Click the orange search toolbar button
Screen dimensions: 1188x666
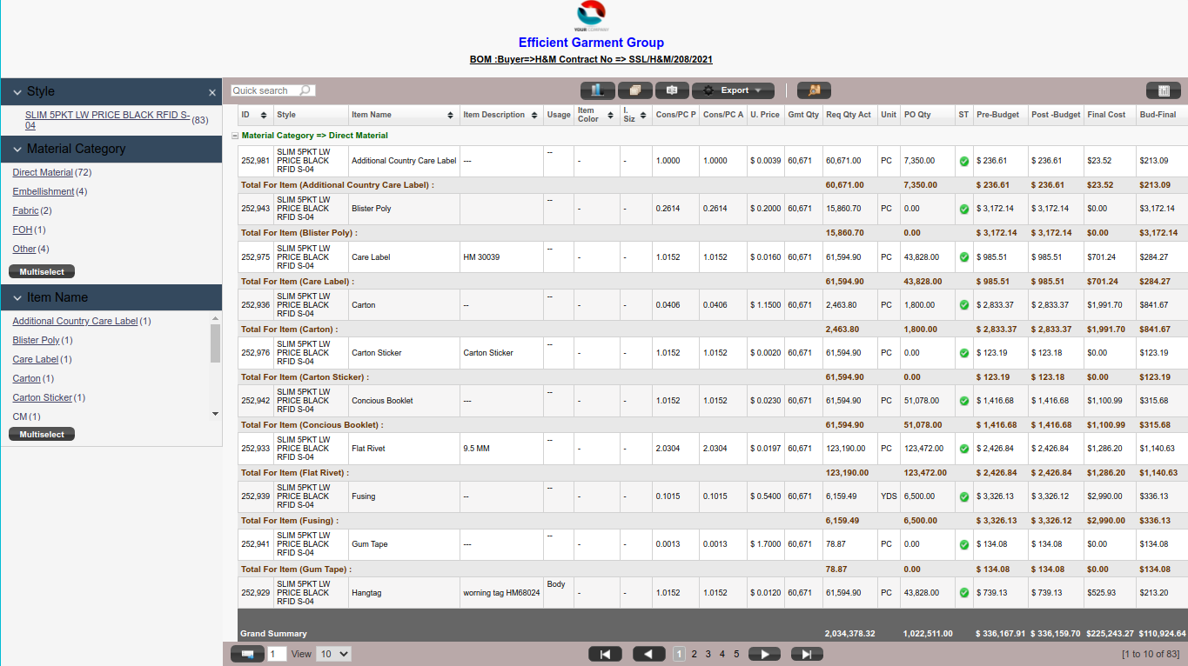click(814, 90)
